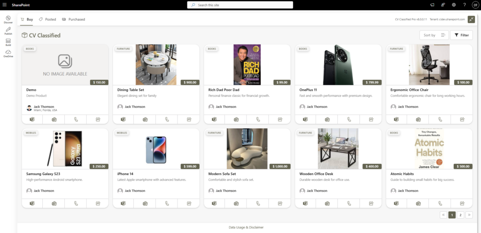The height and width of the screenshot is (233, 481).
Task: Click Jack Thomson on the Demo card
Action: coord(44,107)
